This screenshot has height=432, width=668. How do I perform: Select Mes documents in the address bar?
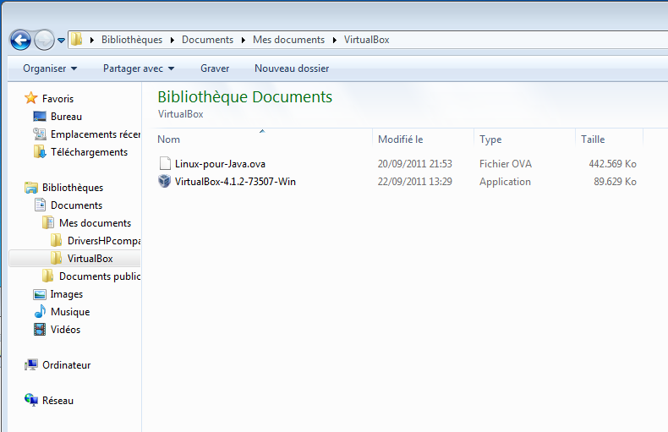pyautogui.click(x=288, y=40)
